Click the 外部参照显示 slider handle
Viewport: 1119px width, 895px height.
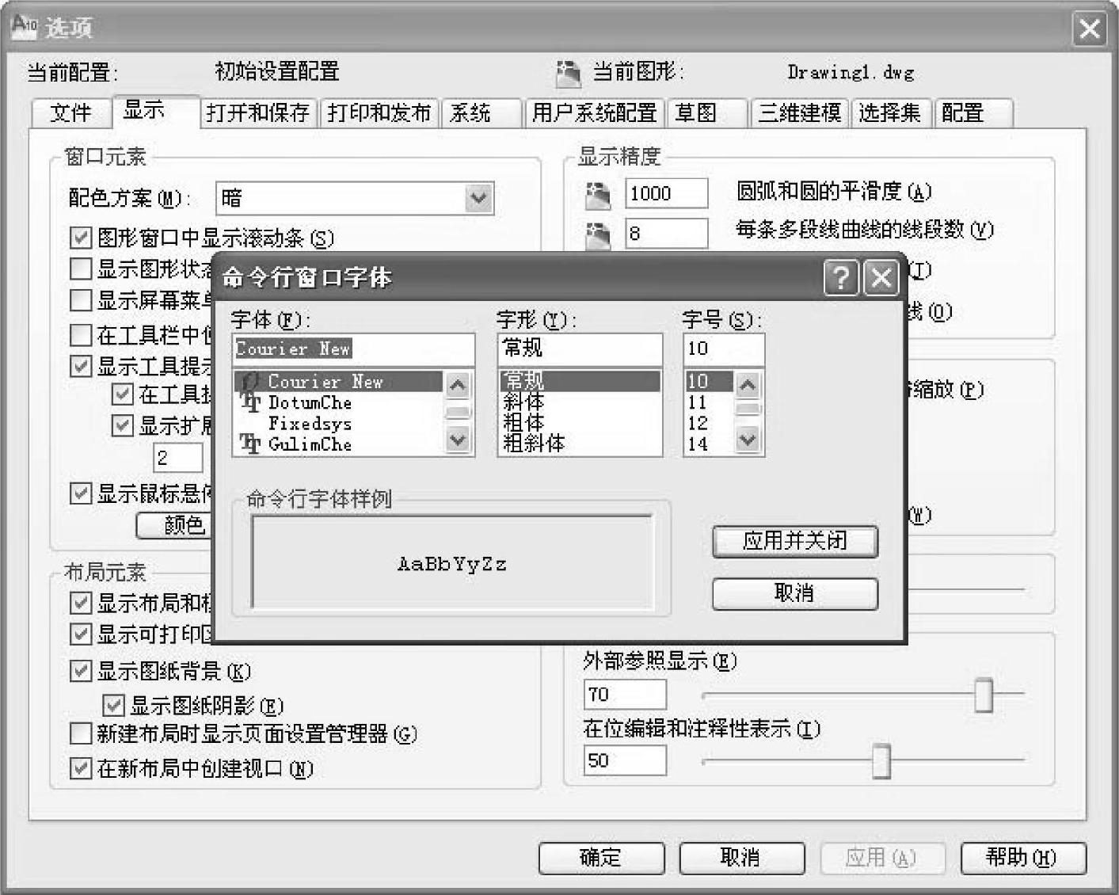tap(984, 695)
